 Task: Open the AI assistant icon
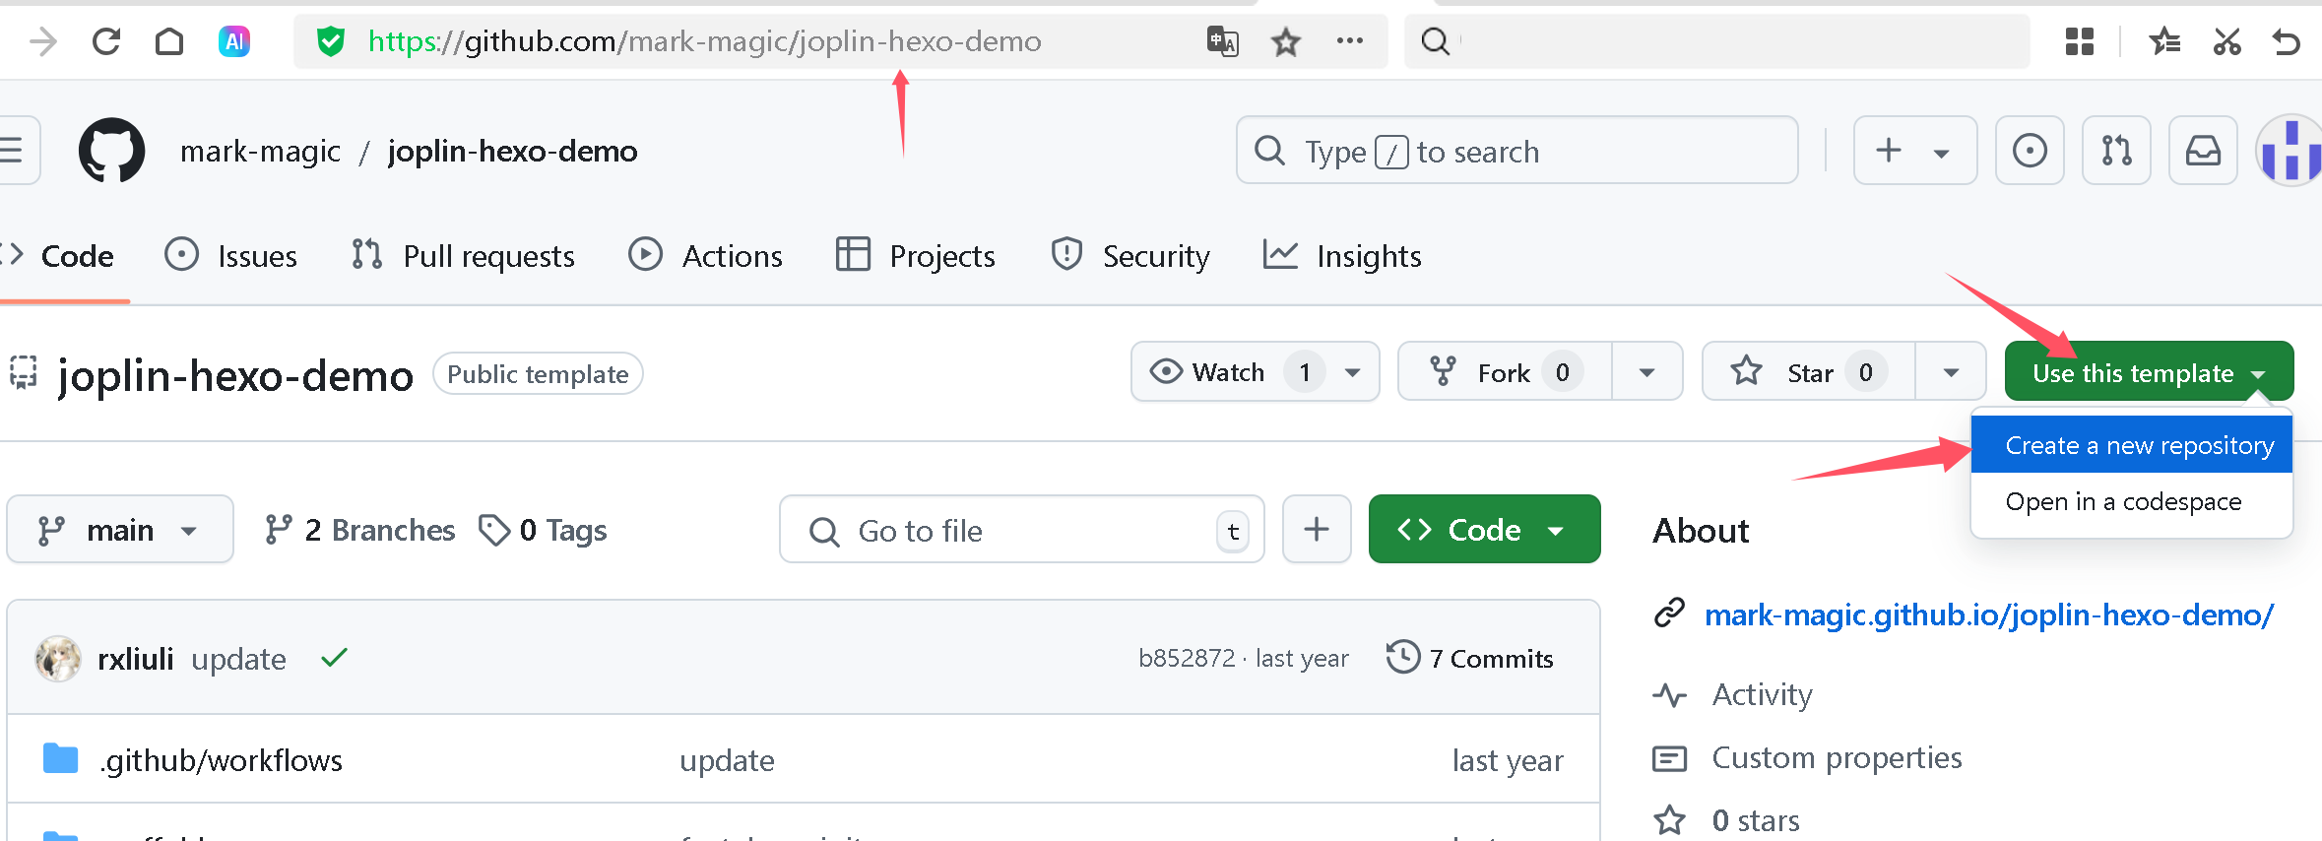[233, 41]
